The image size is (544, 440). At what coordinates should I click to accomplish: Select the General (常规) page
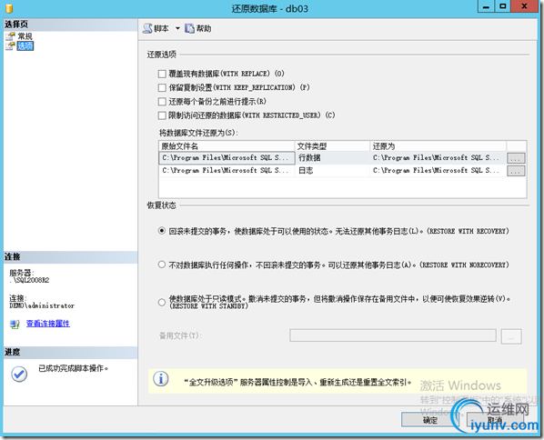coord(25,36)
